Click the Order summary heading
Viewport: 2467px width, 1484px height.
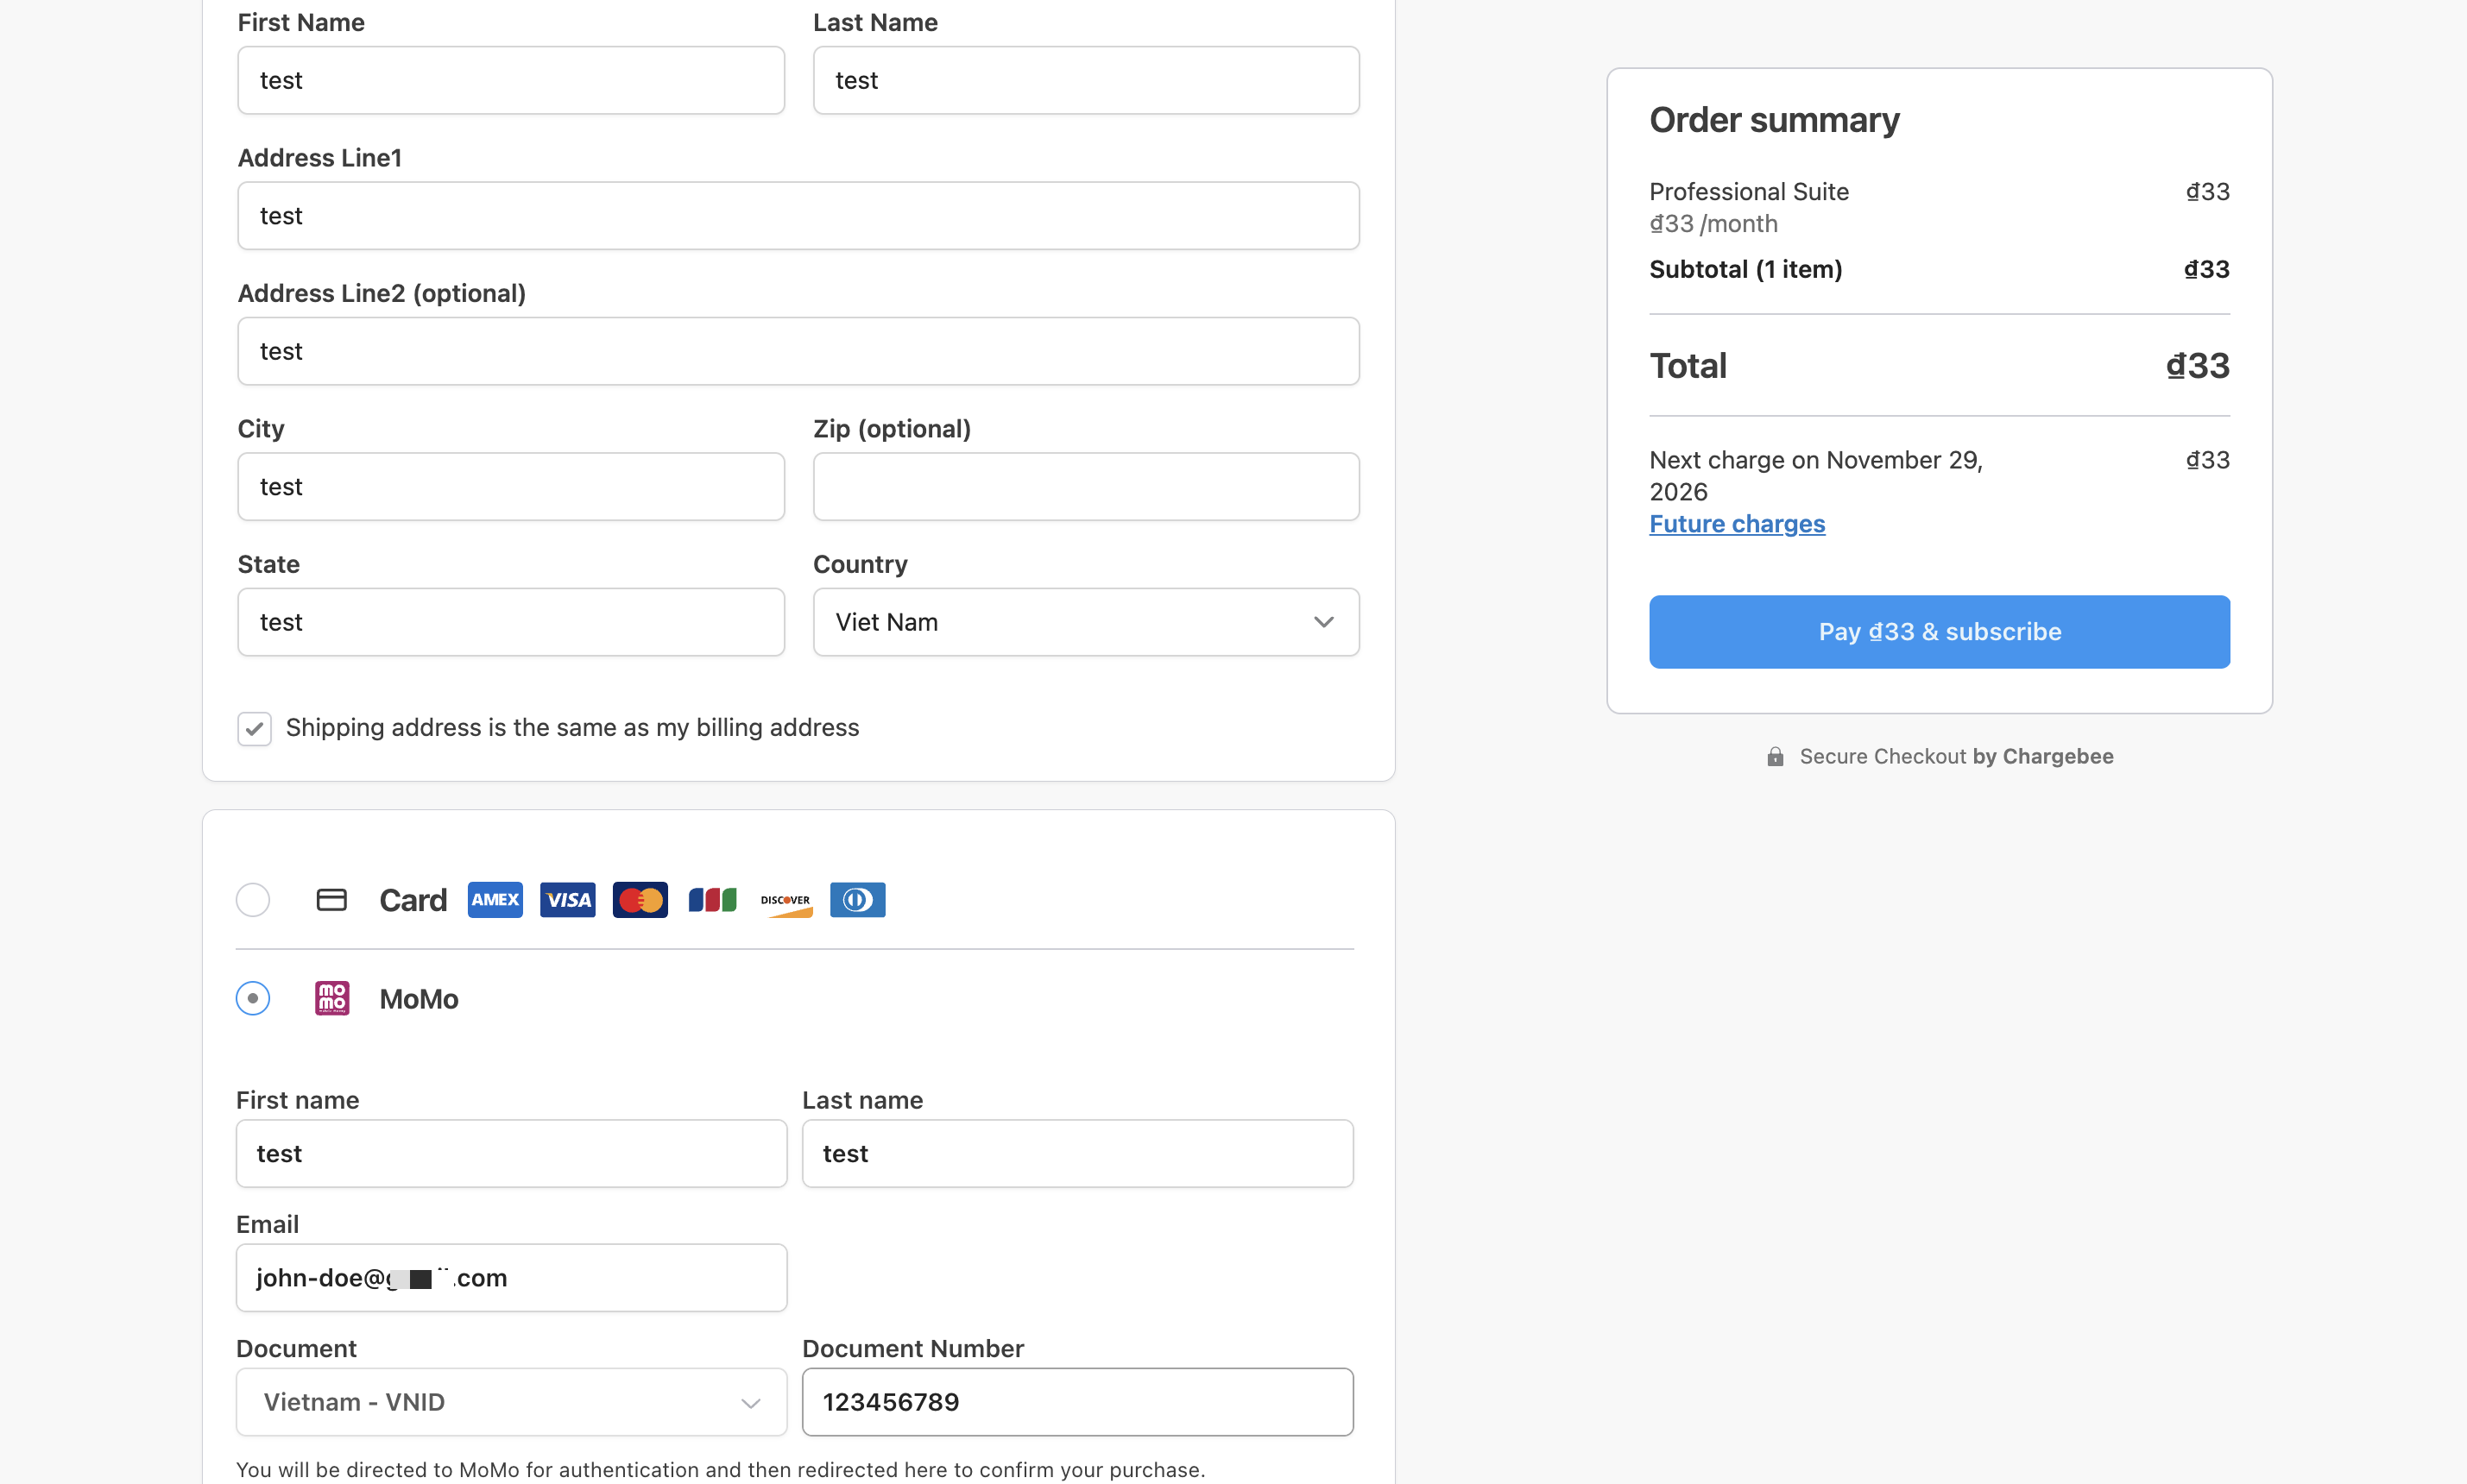pyautogui.click(x=1774, y=120)
